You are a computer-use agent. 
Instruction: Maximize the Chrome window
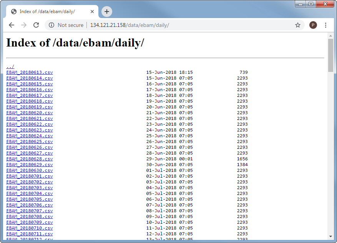[311, 4]
